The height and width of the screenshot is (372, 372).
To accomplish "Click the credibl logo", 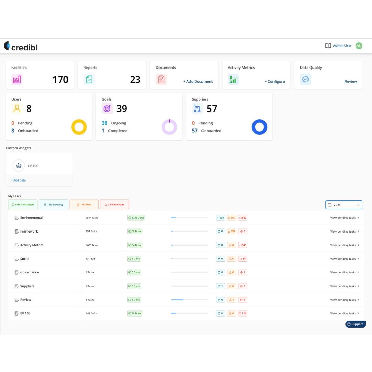I will (21, 46).
